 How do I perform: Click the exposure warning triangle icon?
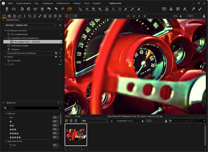tap(171, 9)
